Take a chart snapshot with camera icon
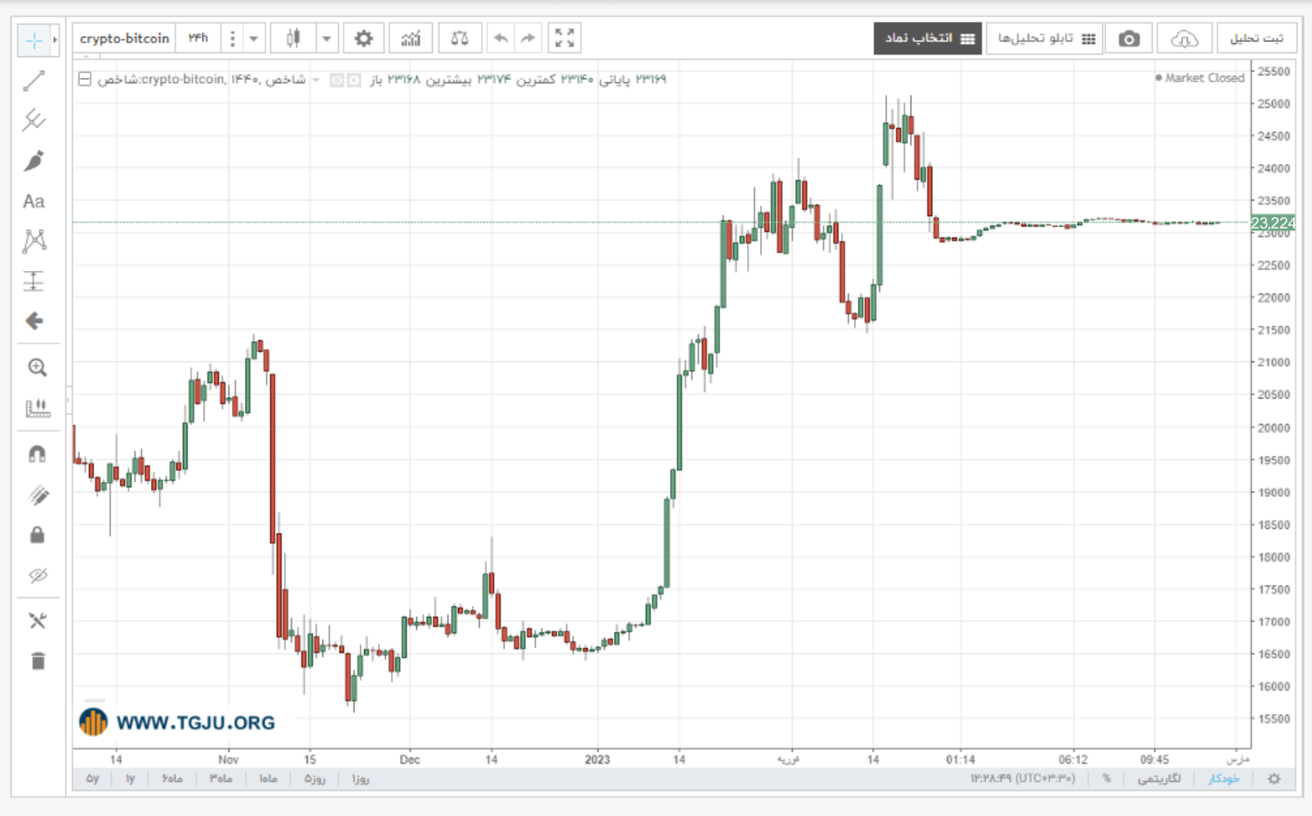 (1128, 38)
